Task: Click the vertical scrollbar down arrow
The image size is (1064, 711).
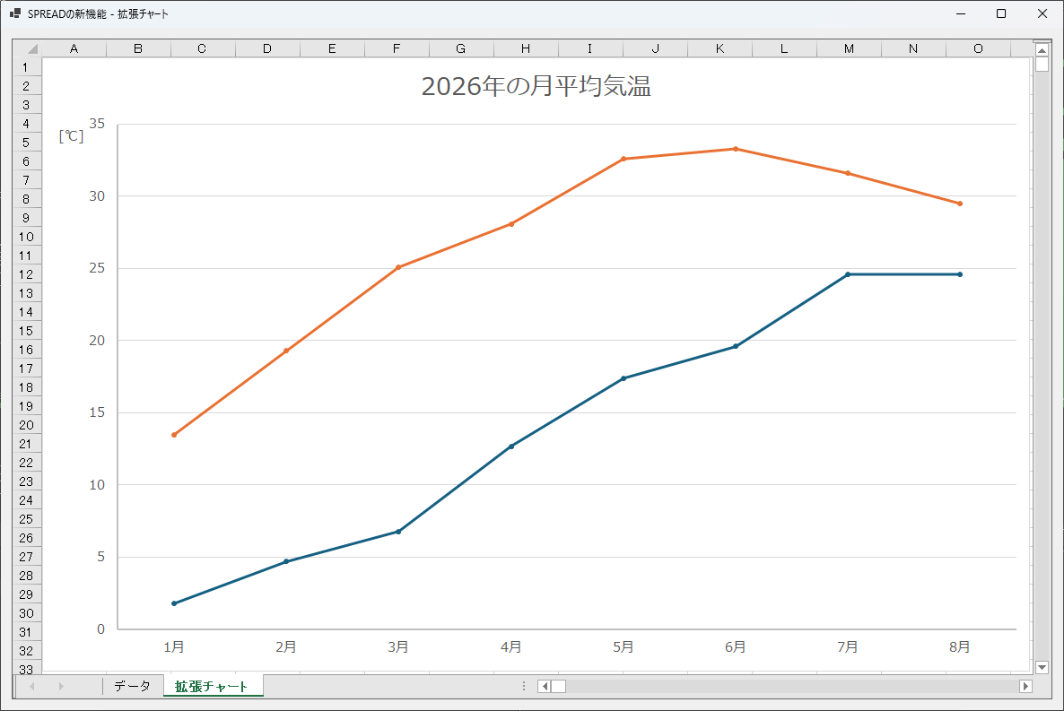Action: 1042,668
